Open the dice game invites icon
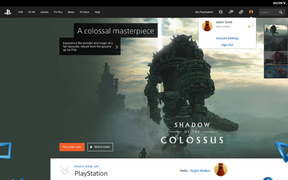This screenshot has height=180, width=288. click(x=241, y=12)
